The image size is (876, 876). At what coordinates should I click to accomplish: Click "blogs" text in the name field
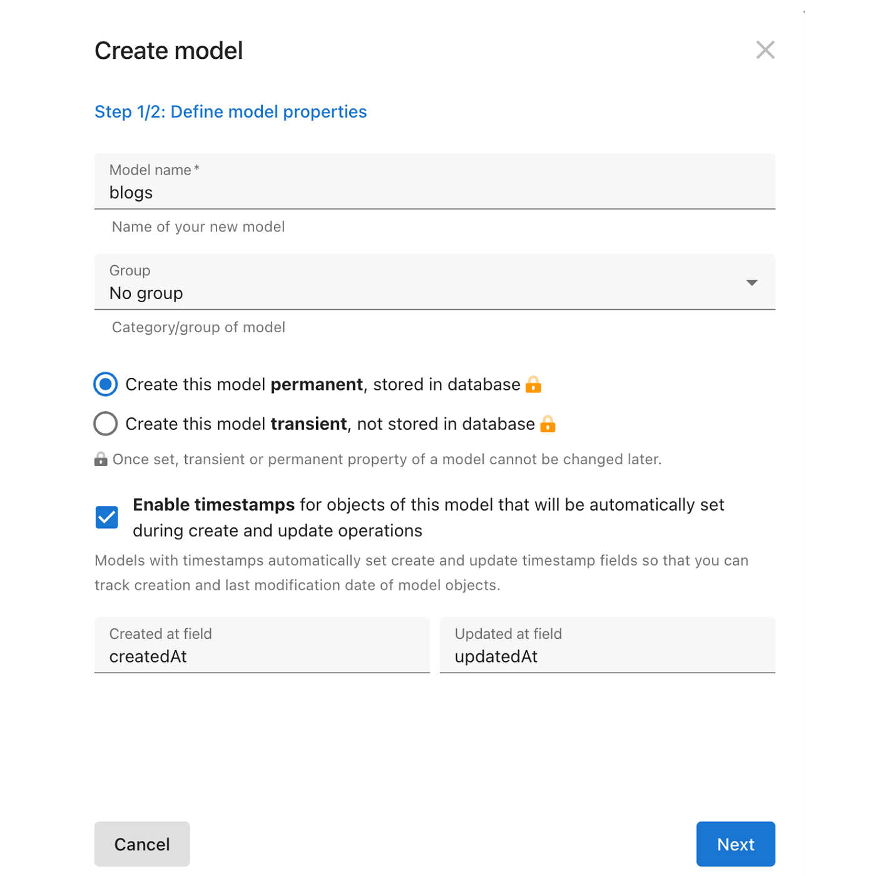(x=130, y=192)
